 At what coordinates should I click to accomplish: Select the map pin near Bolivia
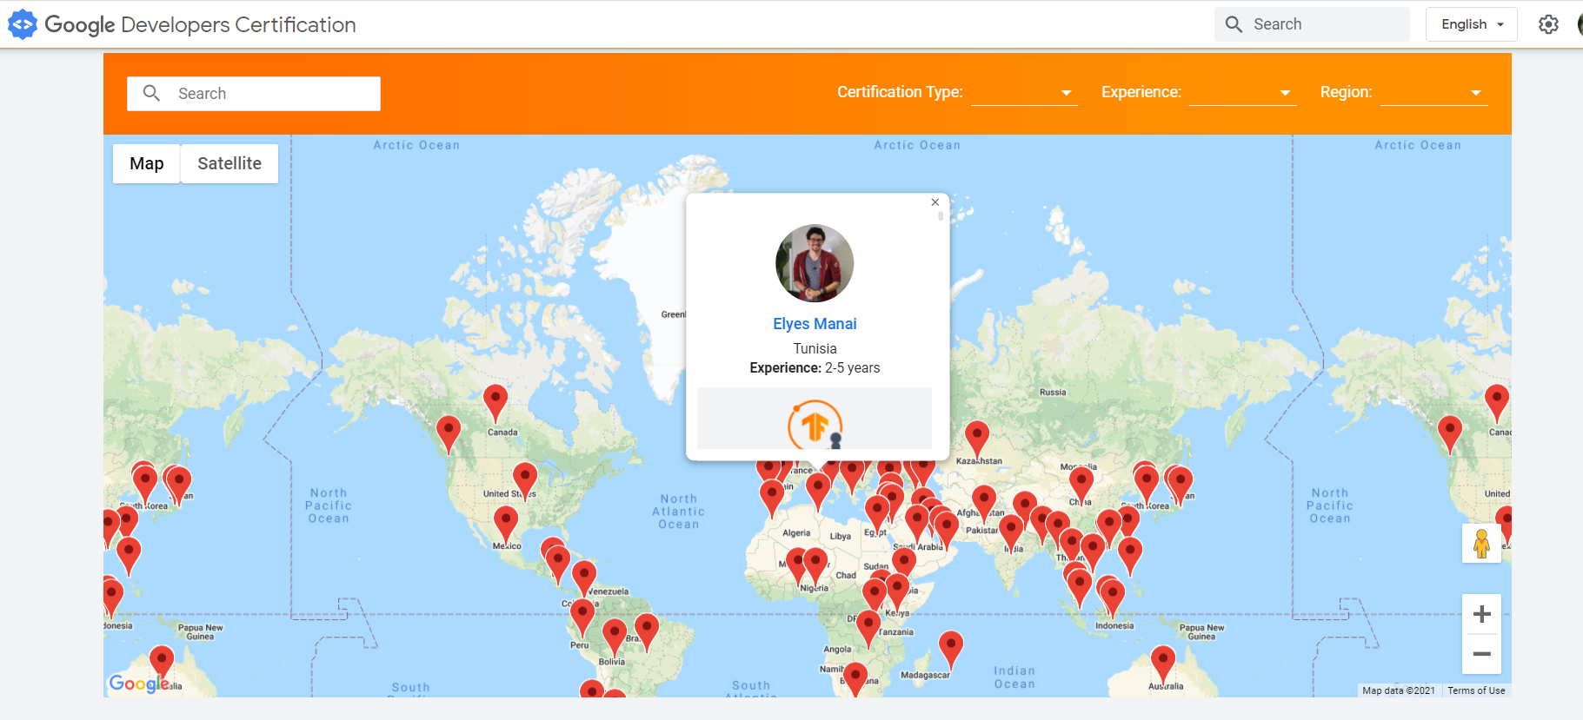click(x=615, y=638)
